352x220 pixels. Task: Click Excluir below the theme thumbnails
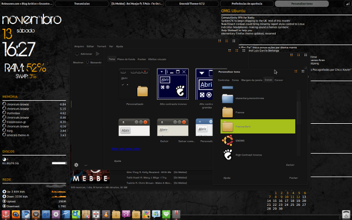[164, 141]
